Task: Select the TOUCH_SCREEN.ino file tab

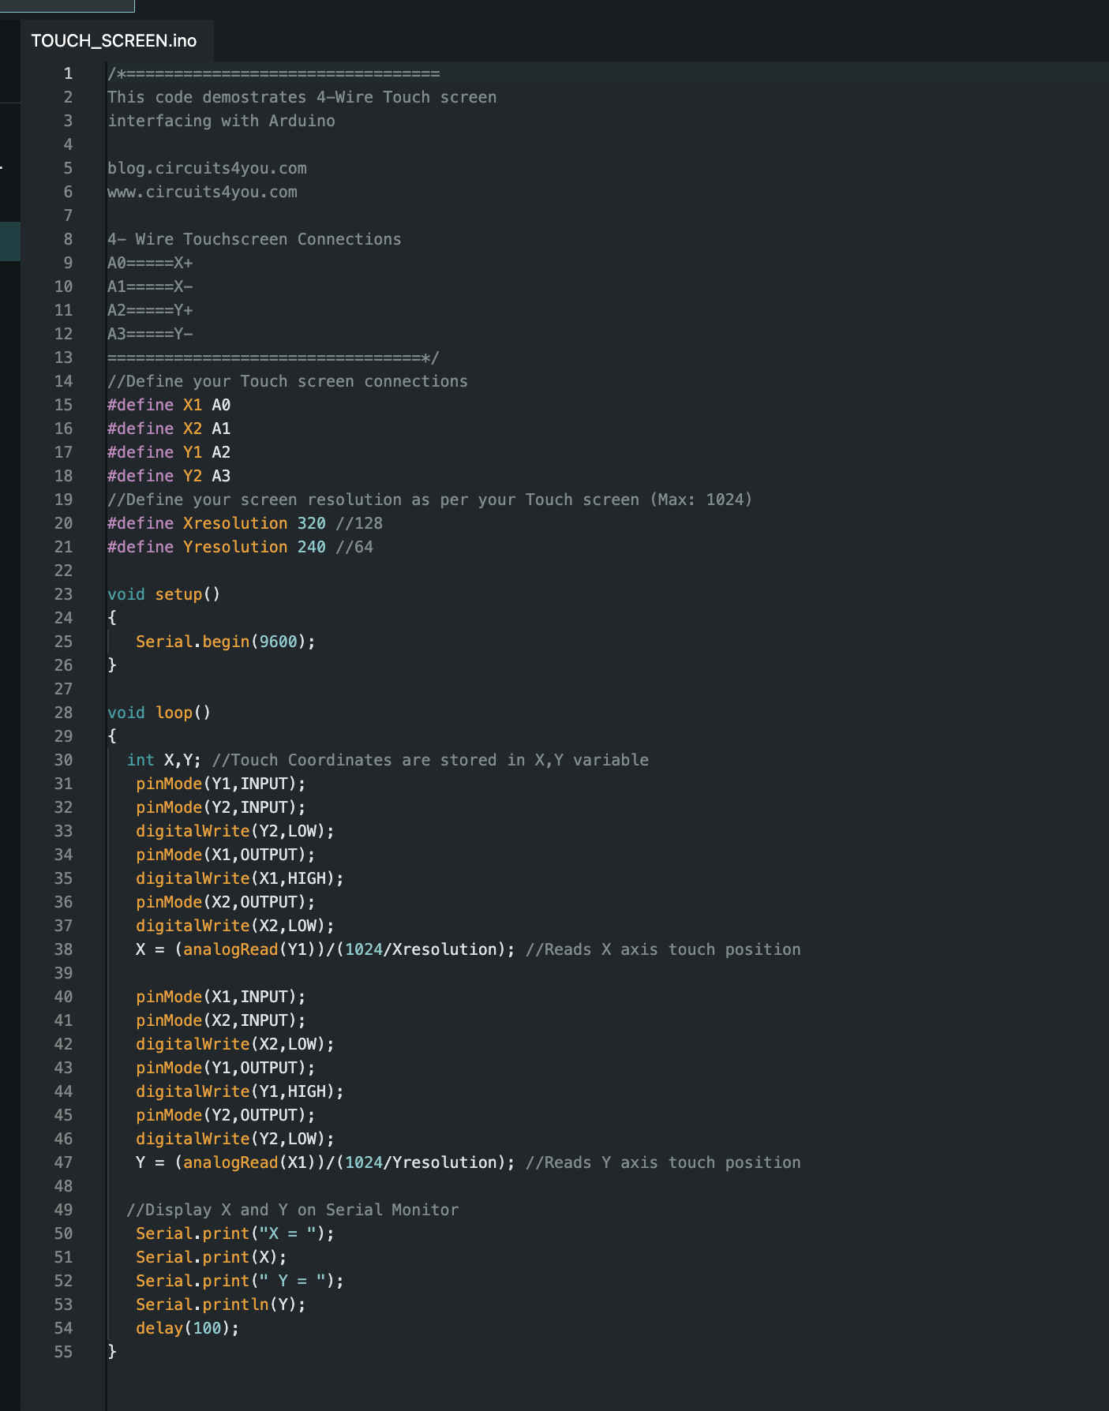Action: [x=114, y=41]
